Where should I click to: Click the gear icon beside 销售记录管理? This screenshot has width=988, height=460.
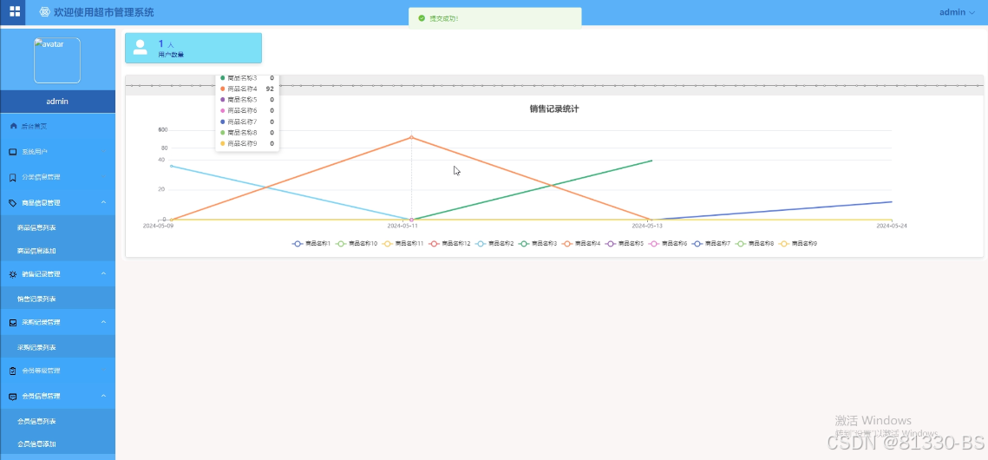click(13, 274)
